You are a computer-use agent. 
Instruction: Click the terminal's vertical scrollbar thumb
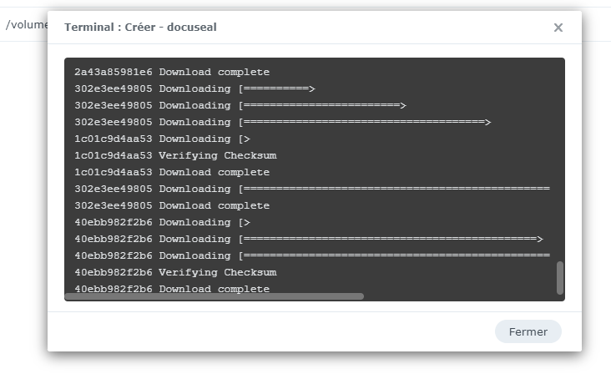click(559, 277)
